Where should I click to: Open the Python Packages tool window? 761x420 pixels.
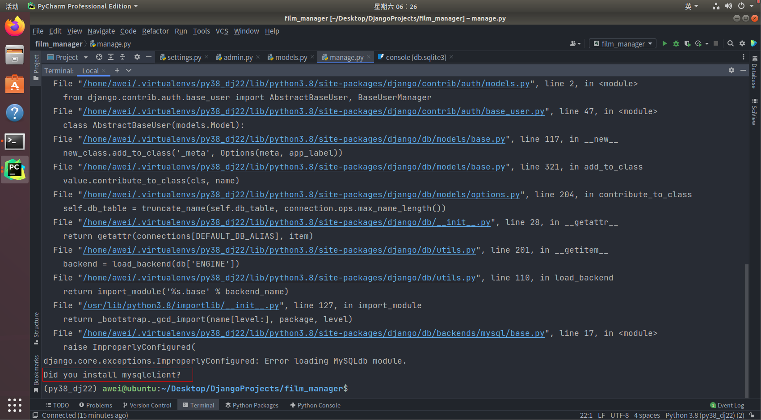[252, 405]
